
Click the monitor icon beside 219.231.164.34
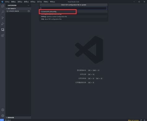(7, 11)
